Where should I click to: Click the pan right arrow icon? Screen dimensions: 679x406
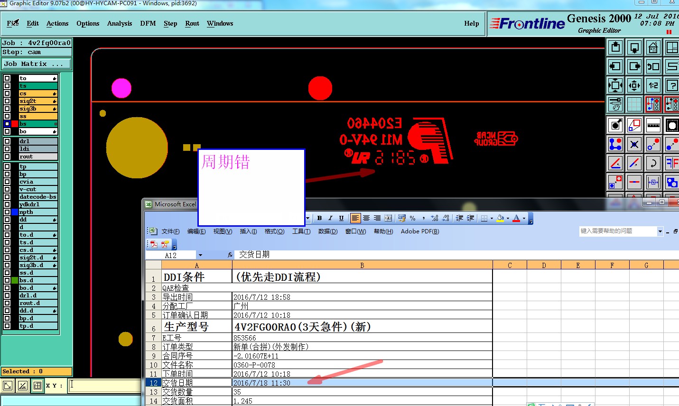coord(634,66)
